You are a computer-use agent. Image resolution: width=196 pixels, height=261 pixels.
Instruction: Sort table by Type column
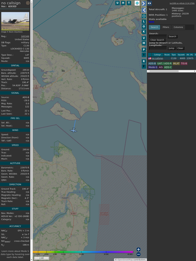(x=174, y=55)
